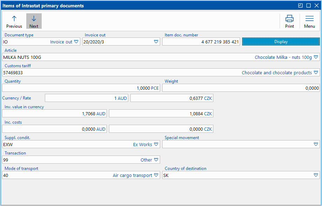Close the Items of Intrastat window

click(x=316, y=6)
